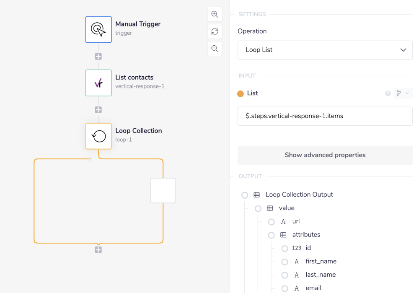419x293 pixels.
Task: Add step below Manual Trigger with plus
Action: pyautogui.click(x=98, y=57)
